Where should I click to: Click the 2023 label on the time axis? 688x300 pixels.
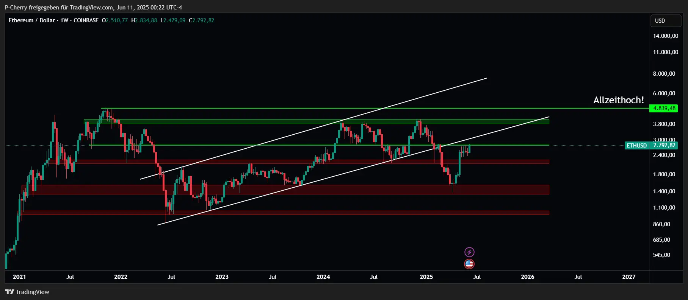pyautogui.click(x=222, y=277)
